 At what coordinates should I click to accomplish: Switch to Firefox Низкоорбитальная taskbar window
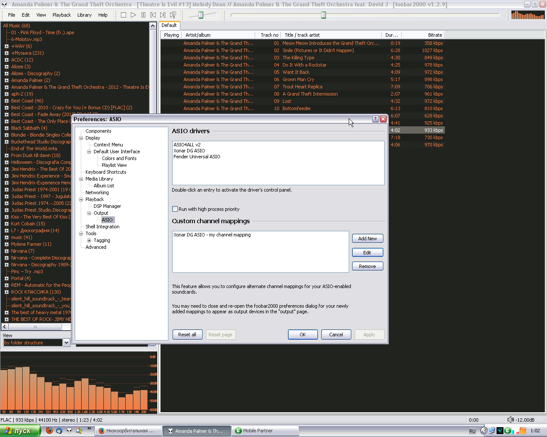[x=128, y=431]
